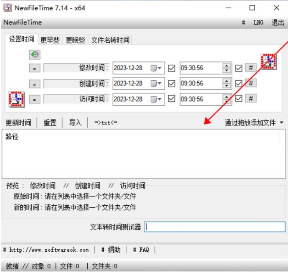Switch to the 文件名转时间 tab
The height and width of the screenshot is (272, 288).
click(110, 40)
